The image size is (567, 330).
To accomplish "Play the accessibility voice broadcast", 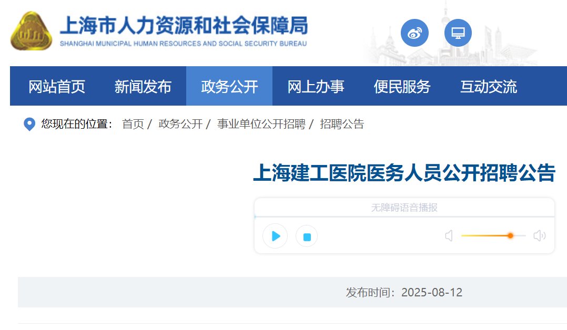I will [x=275, y=236].
